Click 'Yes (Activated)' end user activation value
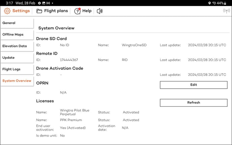Screen dimensions: 232x145 73,128
